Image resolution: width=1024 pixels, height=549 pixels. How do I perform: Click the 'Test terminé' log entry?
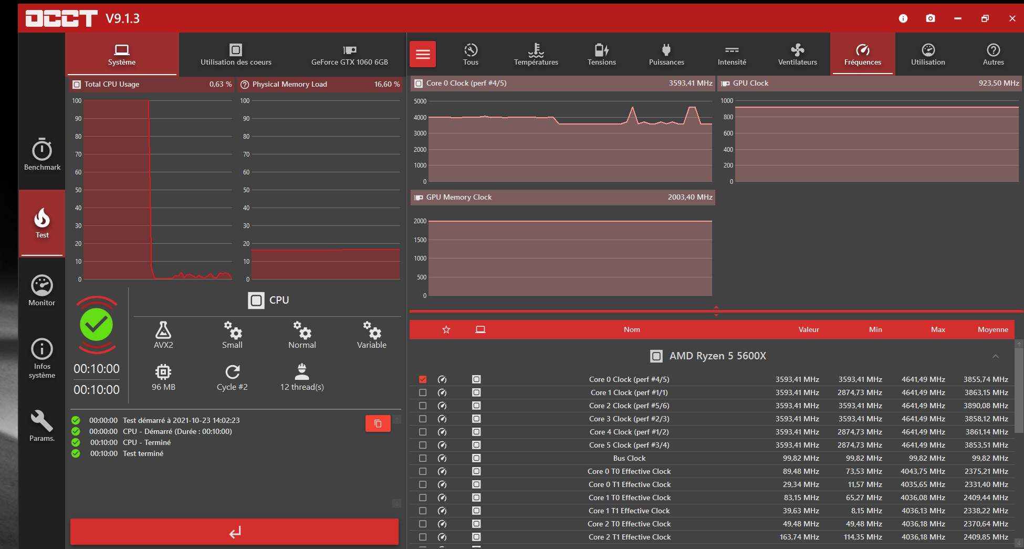[143, 453]
